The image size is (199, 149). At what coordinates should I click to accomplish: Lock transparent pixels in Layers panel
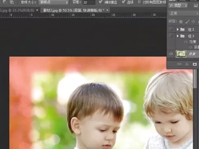click(x=181, y=22)
